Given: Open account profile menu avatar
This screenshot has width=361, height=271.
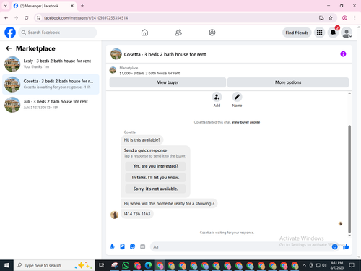Looking at the screenshot, I should click(347, 33).
